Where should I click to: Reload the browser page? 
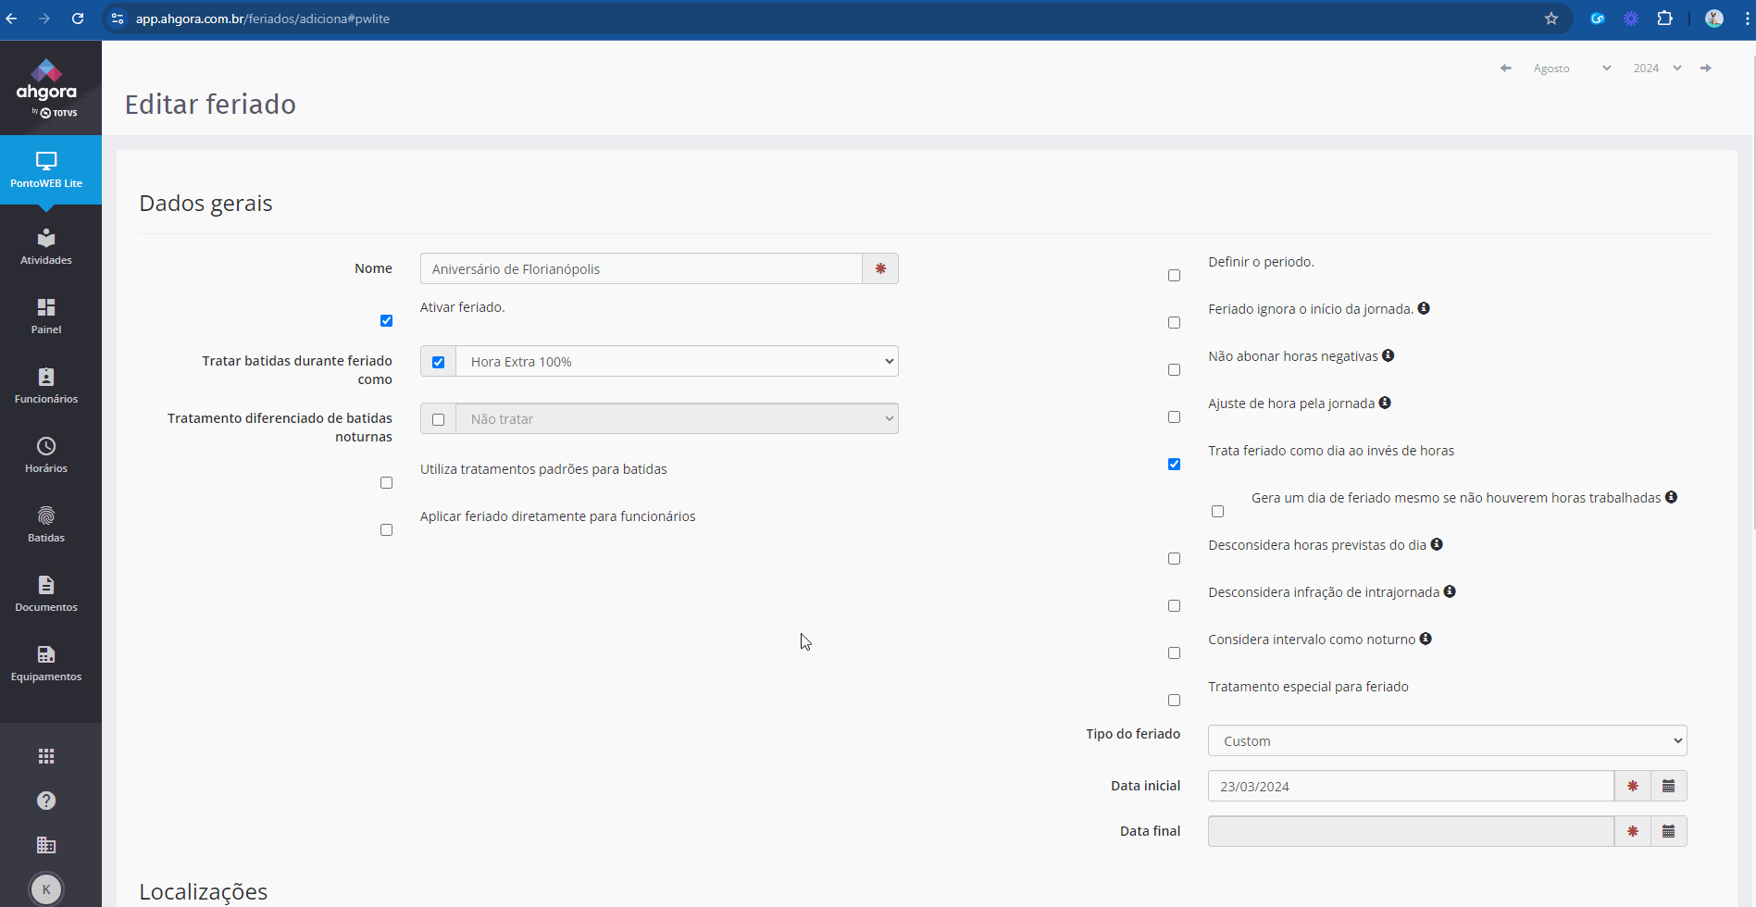coord(78,19)
